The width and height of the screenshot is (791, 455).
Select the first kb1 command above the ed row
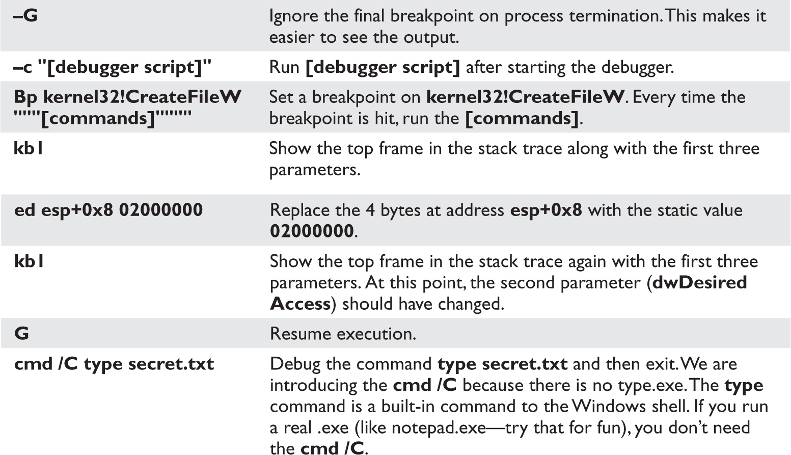click(29, 148)
